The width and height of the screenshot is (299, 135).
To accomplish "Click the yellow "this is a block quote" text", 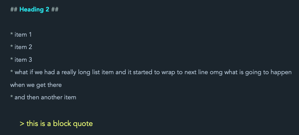I will pyautogui.click(x=60, y=124).
